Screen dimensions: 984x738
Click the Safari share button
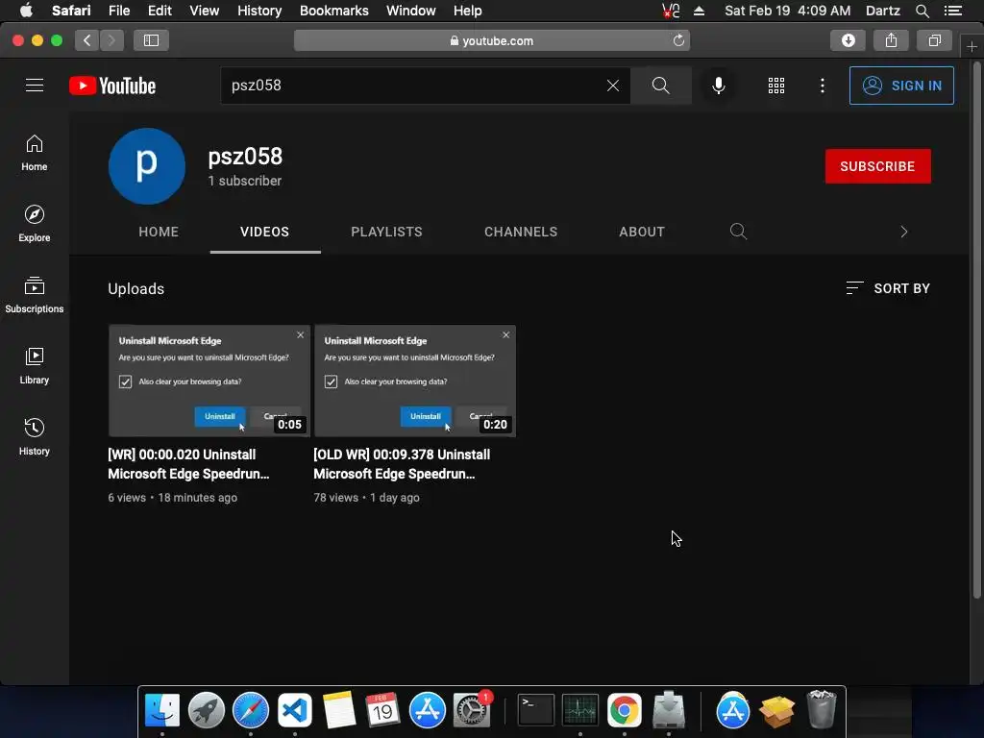point(891,40)
